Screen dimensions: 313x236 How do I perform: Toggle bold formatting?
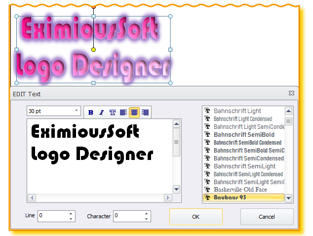pos(91,113)
